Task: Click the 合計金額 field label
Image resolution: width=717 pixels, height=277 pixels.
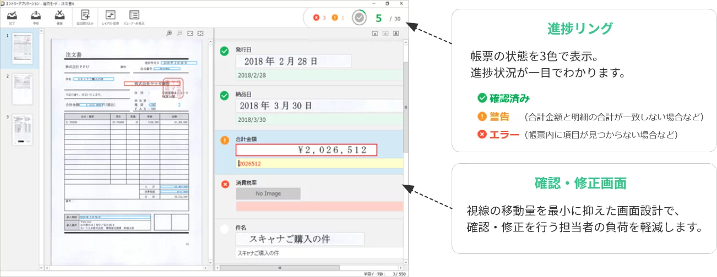Action: click(x=245, y=138)
